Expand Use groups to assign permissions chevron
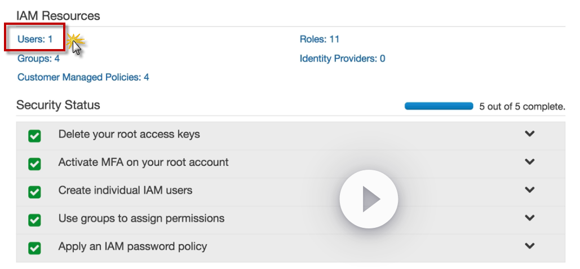Viewport: 580px width, 269px height. click(529, 218)
